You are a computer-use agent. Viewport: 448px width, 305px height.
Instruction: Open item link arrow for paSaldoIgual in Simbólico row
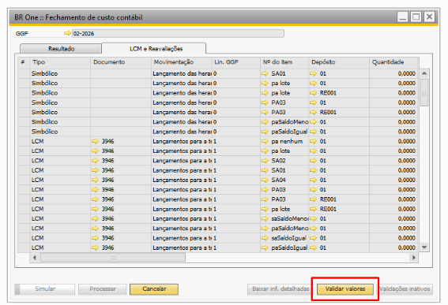265,132
